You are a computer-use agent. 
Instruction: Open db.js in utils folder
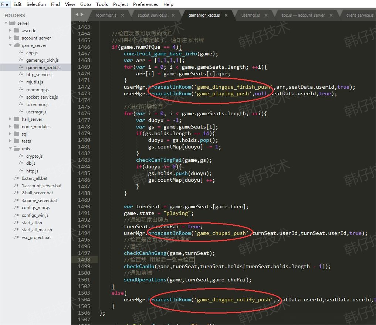[x=31, y=163]
